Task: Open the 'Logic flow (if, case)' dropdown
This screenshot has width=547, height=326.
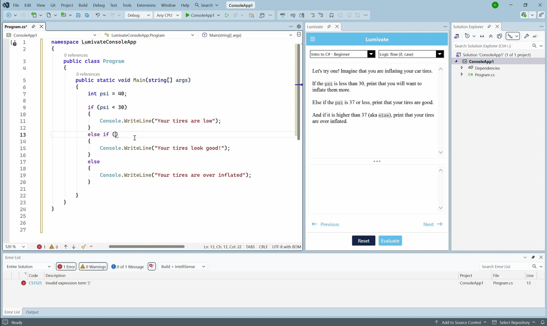Action: [x=411, y=54]
